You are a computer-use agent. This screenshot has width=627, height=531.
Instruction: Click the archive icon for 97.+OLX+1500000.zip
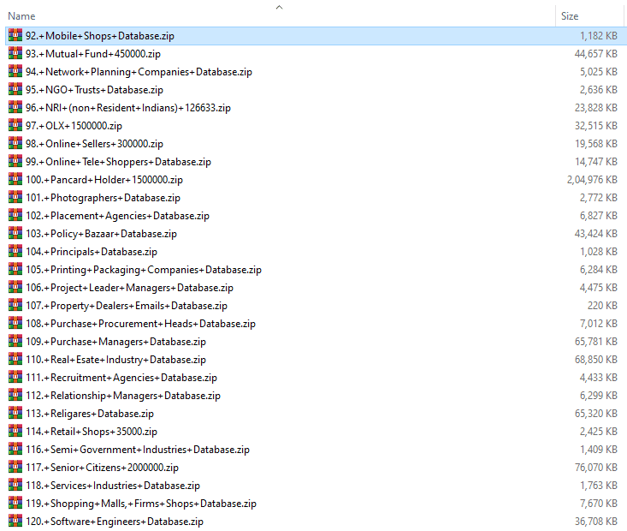[x=15, y=125]
